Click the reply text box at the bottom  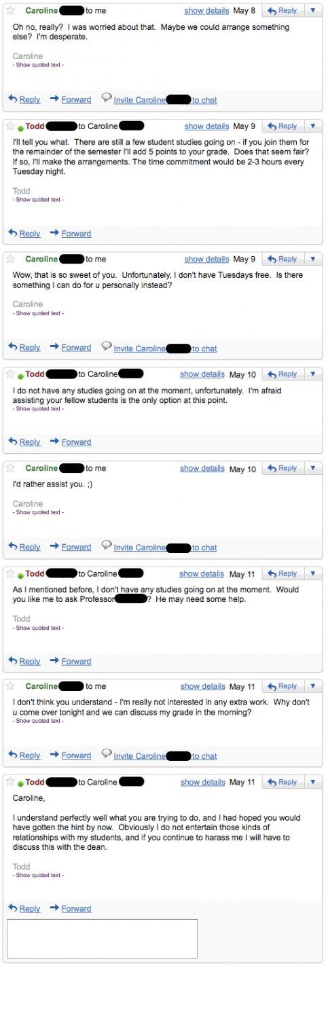pos(102,939)
